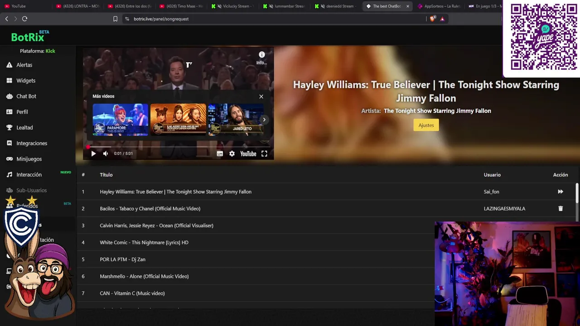Click the Brave shields icon
Screen dimensions: 580x326
(x=433, y=19)
